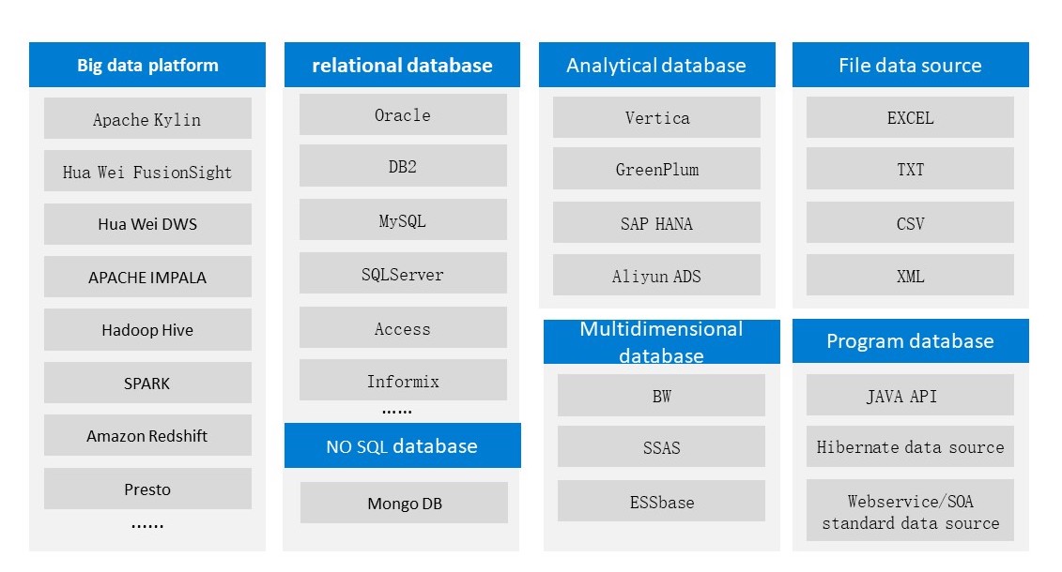Select the SAP HANA box
Viewport: 1062px width, 572px height.
click(x=657, y=222)
